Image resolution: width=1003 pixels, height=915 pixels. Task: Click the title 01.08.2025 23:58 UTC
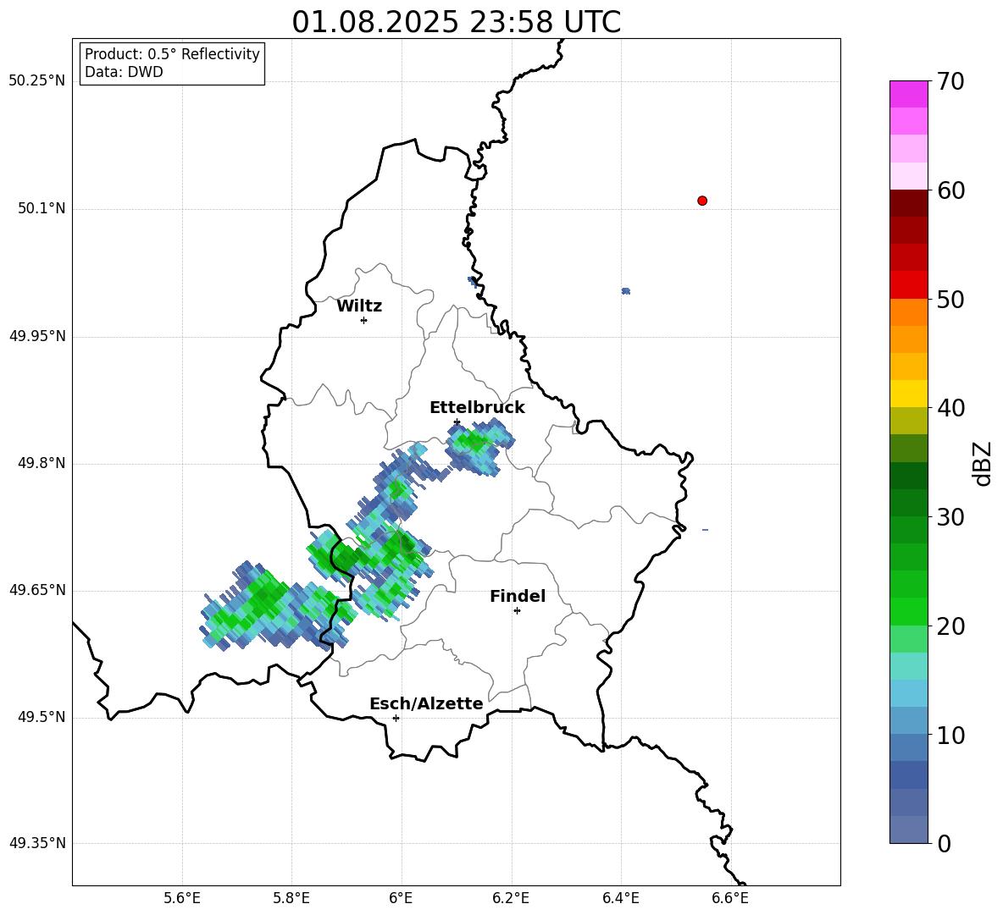click(456, 22)
